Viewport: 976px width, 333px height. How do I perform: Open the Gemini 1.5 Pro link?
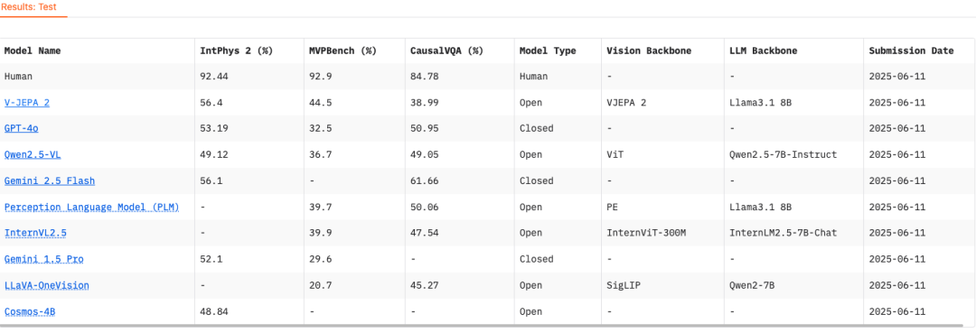(x=44, y=259)
